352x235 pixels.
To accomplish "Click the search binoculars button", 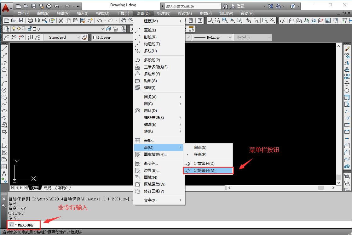I will (225, 6).
